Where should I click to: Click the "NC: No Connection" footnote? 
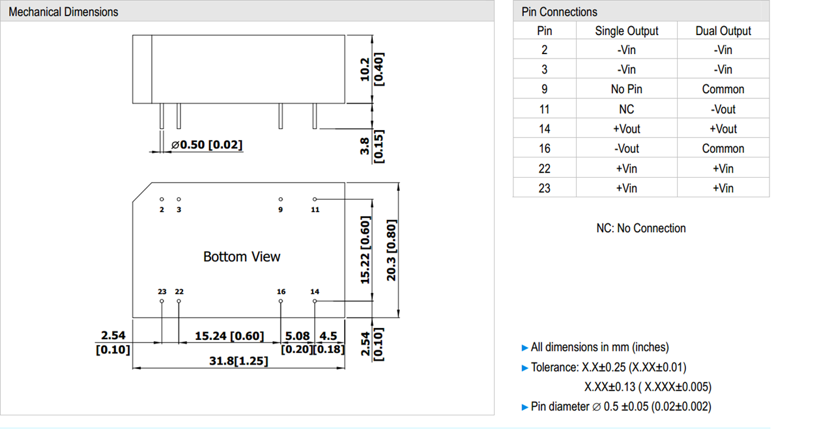tap(640, 228)
